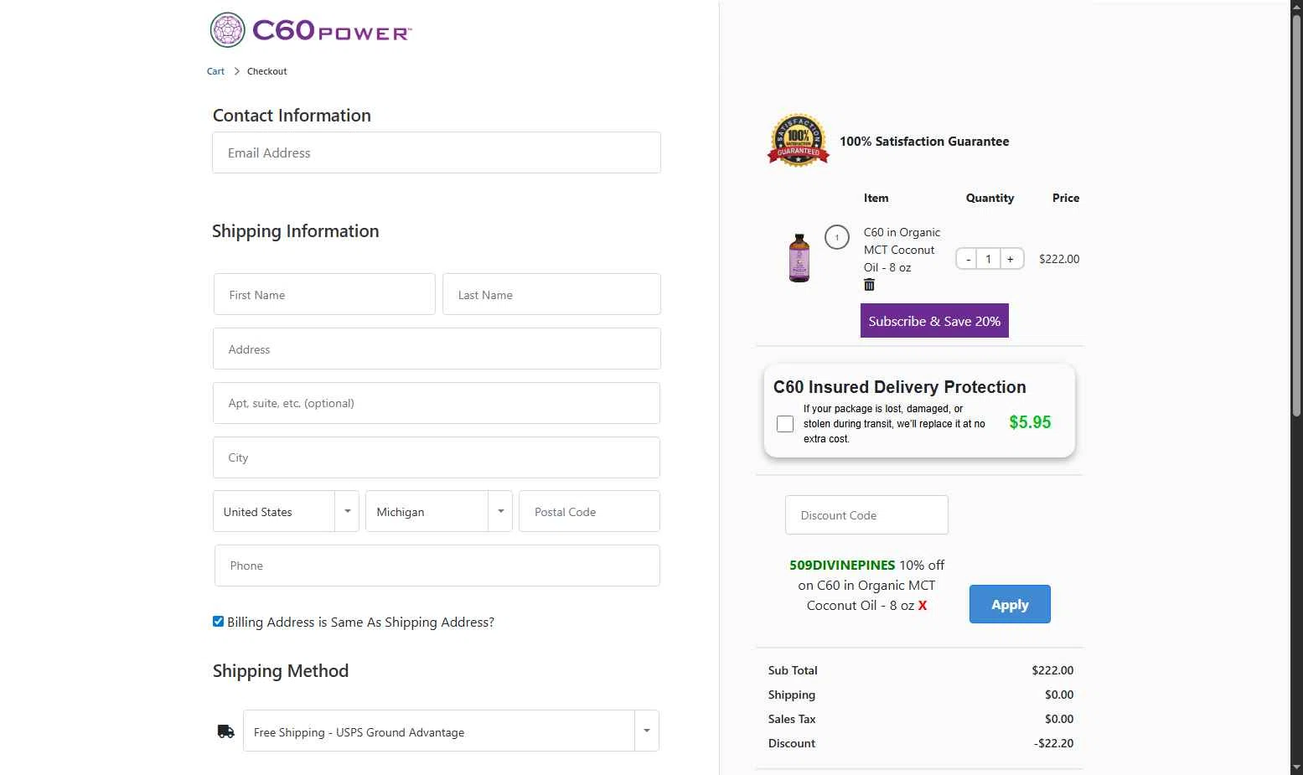
Task: Click into the Last Name field
Action: click(x=551, y=294)
